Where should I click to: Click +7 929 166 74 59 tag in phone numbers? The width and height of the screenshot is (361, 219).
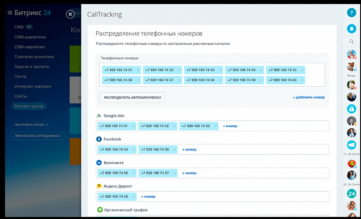click(x=245, y=80)
